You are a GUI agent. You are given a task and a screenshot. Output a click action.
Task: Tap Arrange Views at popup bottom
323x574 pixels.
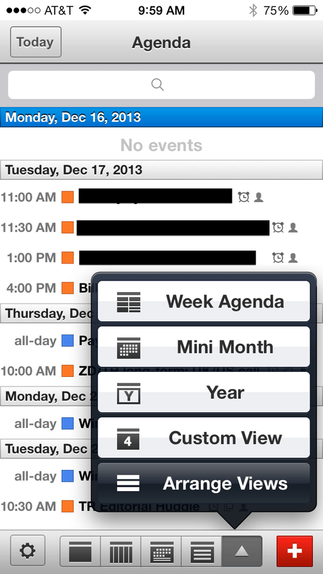204,483
